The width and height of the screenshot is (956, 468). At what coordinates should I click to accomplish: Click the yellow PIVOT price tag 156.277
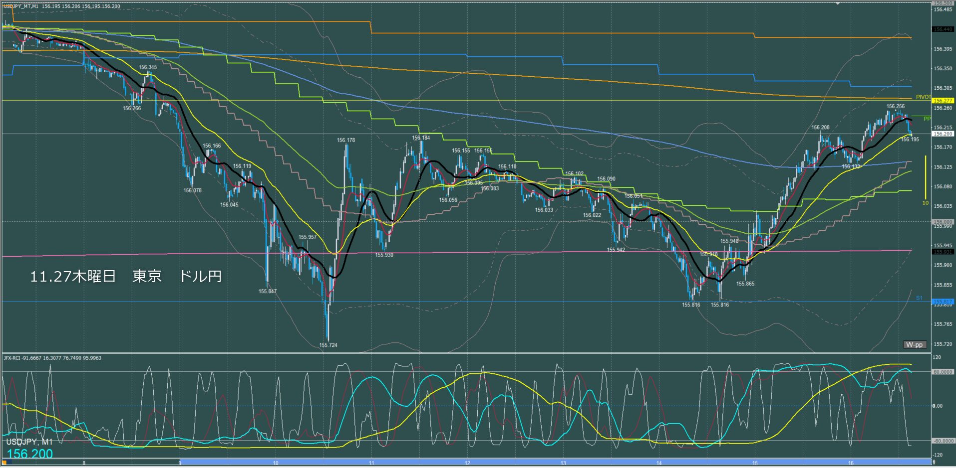coord(943,101)
